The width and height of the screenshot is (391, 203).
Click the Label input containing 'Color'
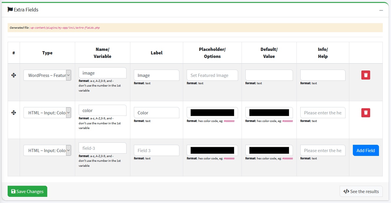click(x=156, y=113)
